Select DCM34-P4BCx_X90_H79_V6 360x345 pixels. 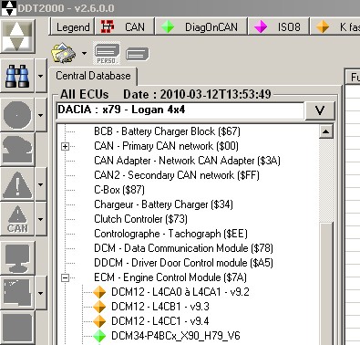click(176, 336)
